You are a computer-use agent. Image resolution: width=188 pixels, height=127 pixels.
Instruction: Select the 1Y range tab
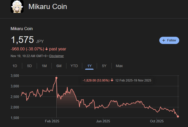tap(89, 66)
